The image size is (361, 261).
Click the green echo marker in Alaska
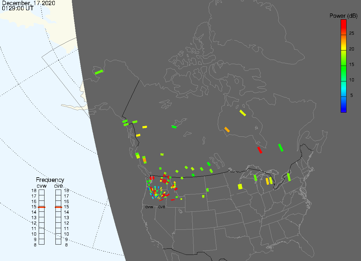click(x=99, y=72)
